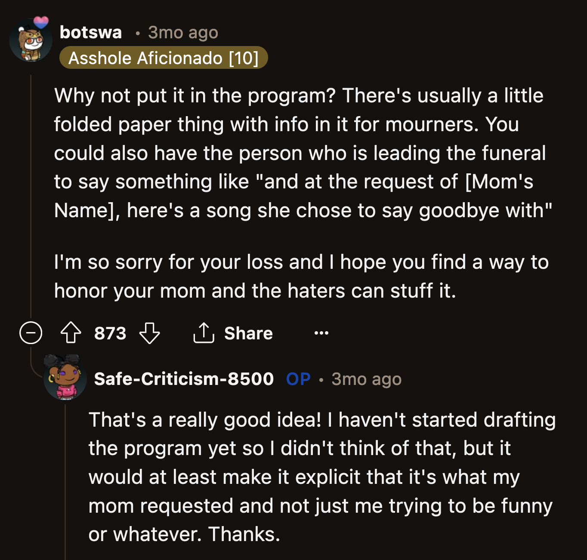Click the Share label to share the comment
The height and width of the screenshot is (560, 587).
(248, 333)
